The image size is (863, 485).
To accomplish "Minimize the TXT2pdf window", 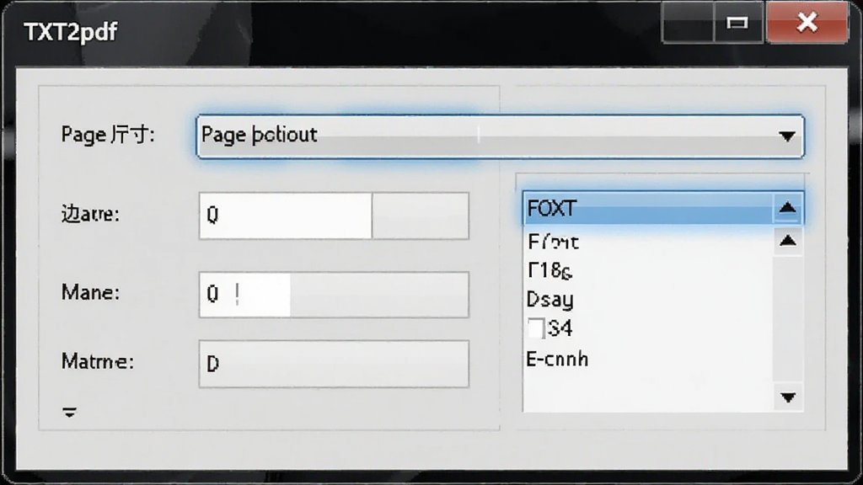I will (688, 23).
